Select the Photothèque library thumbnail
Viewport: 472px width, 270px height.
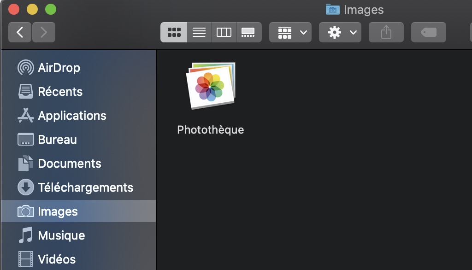[211, 86]
